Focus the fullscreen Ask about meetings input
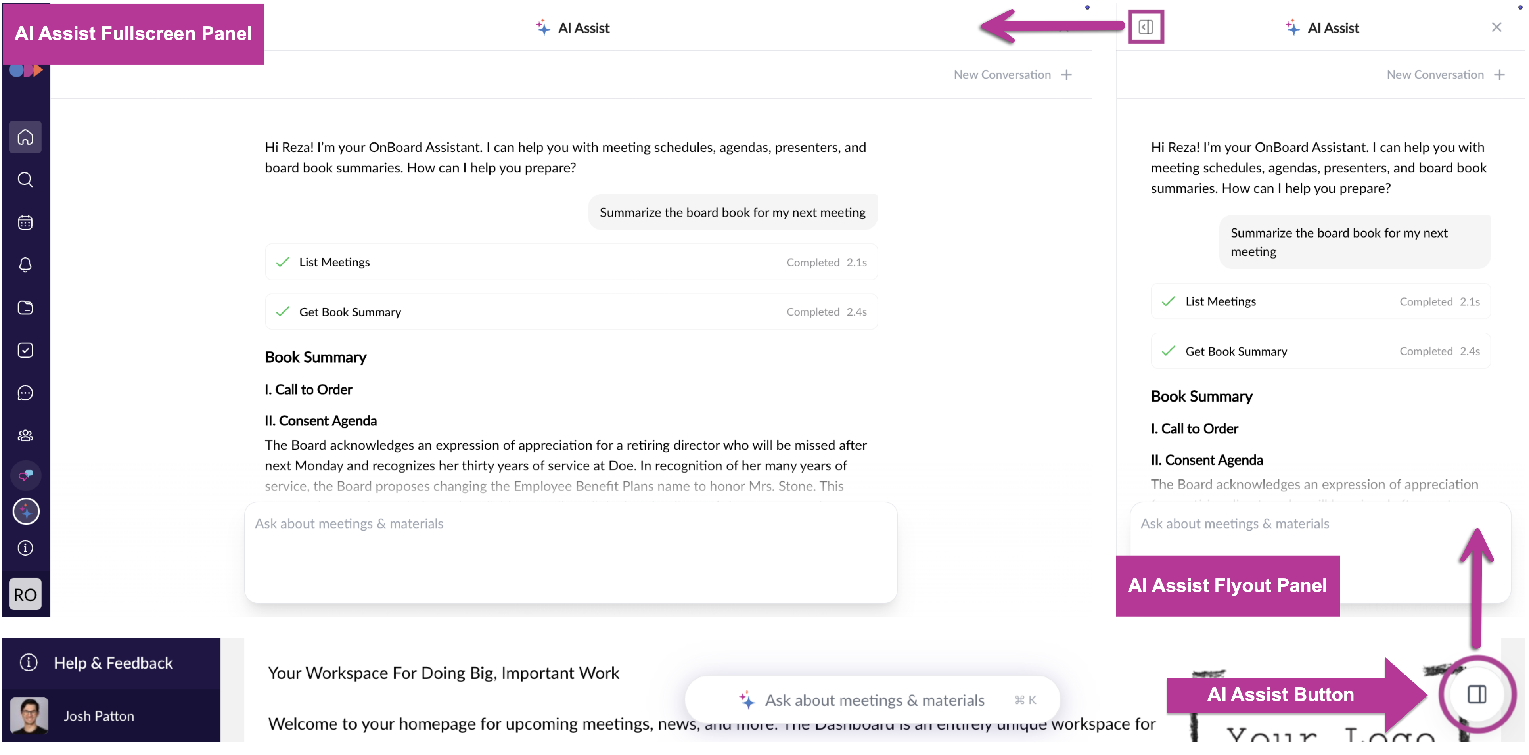The height and width of the screenshot is (755, 1529). click(571, 553)
